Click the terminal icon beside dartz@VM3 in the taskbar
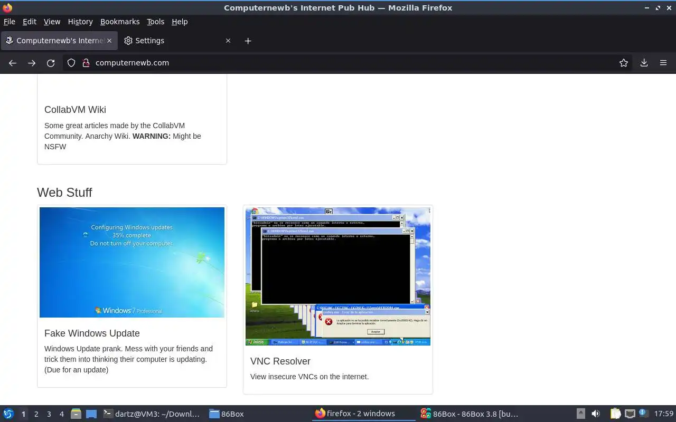The image size is (676, 422). [108, 414]
